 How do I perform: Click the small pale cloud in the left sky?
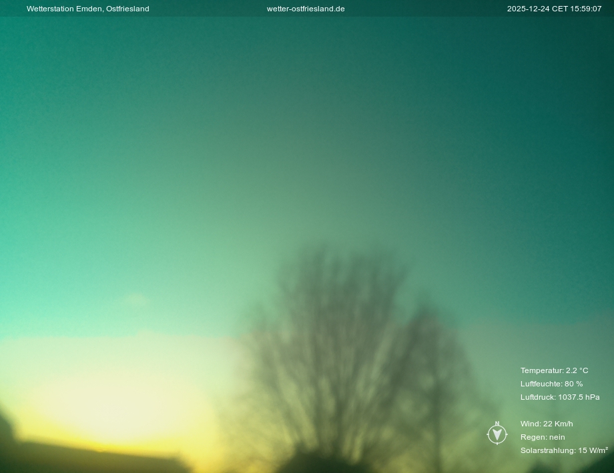pos(135,299)
